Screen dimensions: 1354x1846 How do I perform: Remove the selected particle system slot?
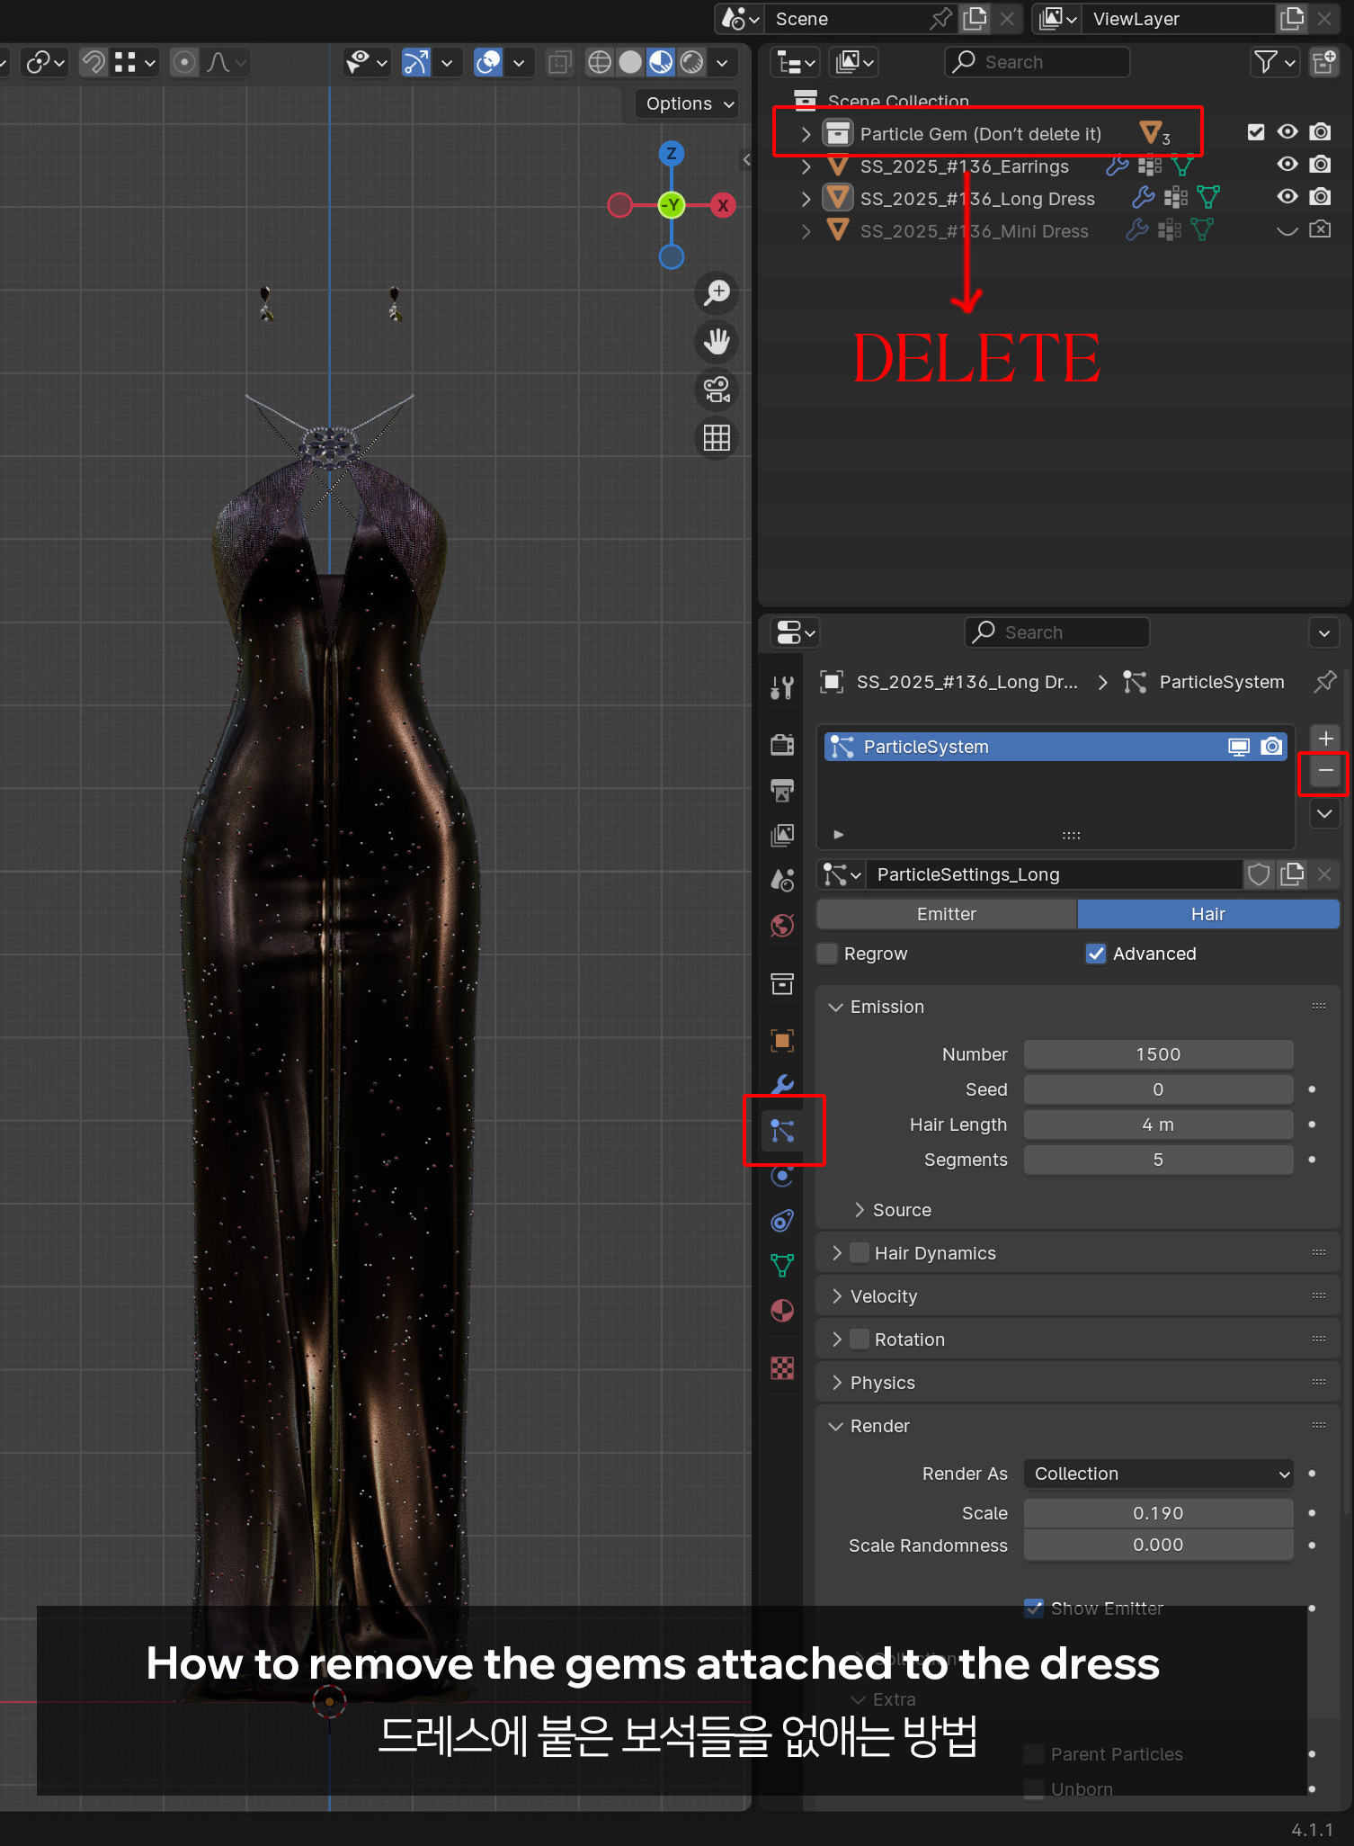click(1325, 771)
